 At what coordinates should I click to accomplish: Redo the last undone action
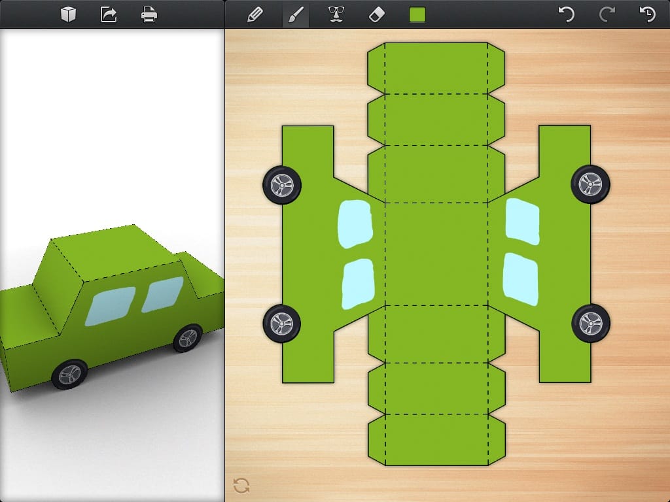click(x=607, y=14)
